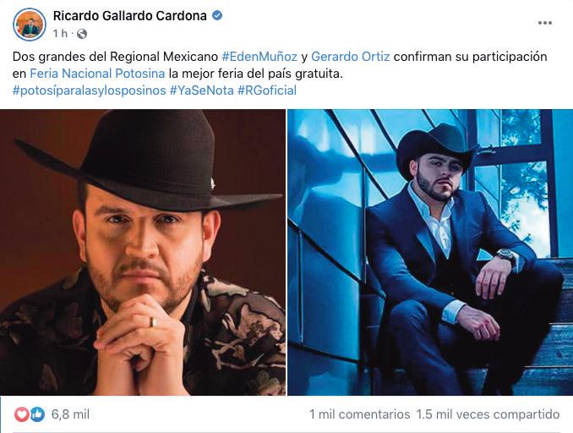Click the post caption text body
The image size is (573, 433).
click(280, 74)
